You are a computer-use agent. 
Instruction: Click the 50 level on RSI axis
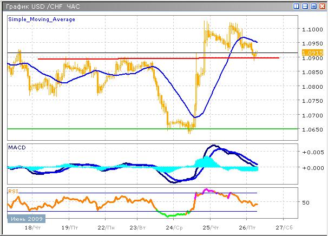point(307,202)
